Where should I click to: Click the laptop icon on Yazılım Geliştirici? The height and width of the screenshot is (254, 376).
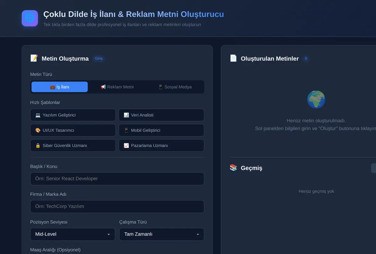pyautogui.click(x=38, y=115)
